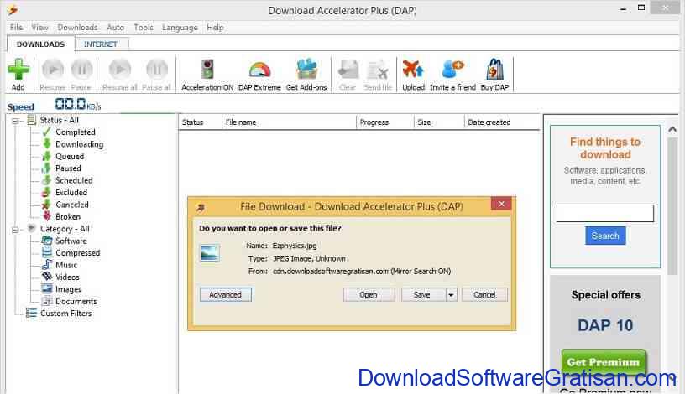The height and width of the screenshot is (394, 685).
Task: Click the Invite a friend icon
Action: click(452, 70)
